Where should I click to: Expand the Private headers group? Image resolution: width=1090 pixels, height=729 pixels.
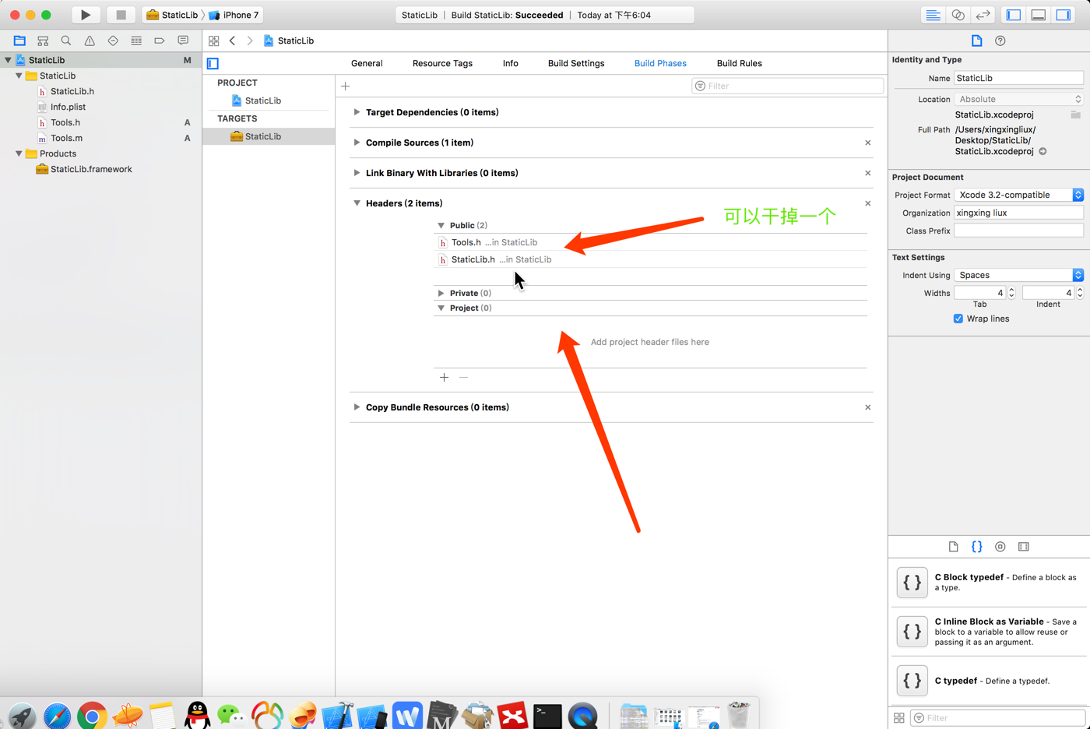(x=441, y=293)
